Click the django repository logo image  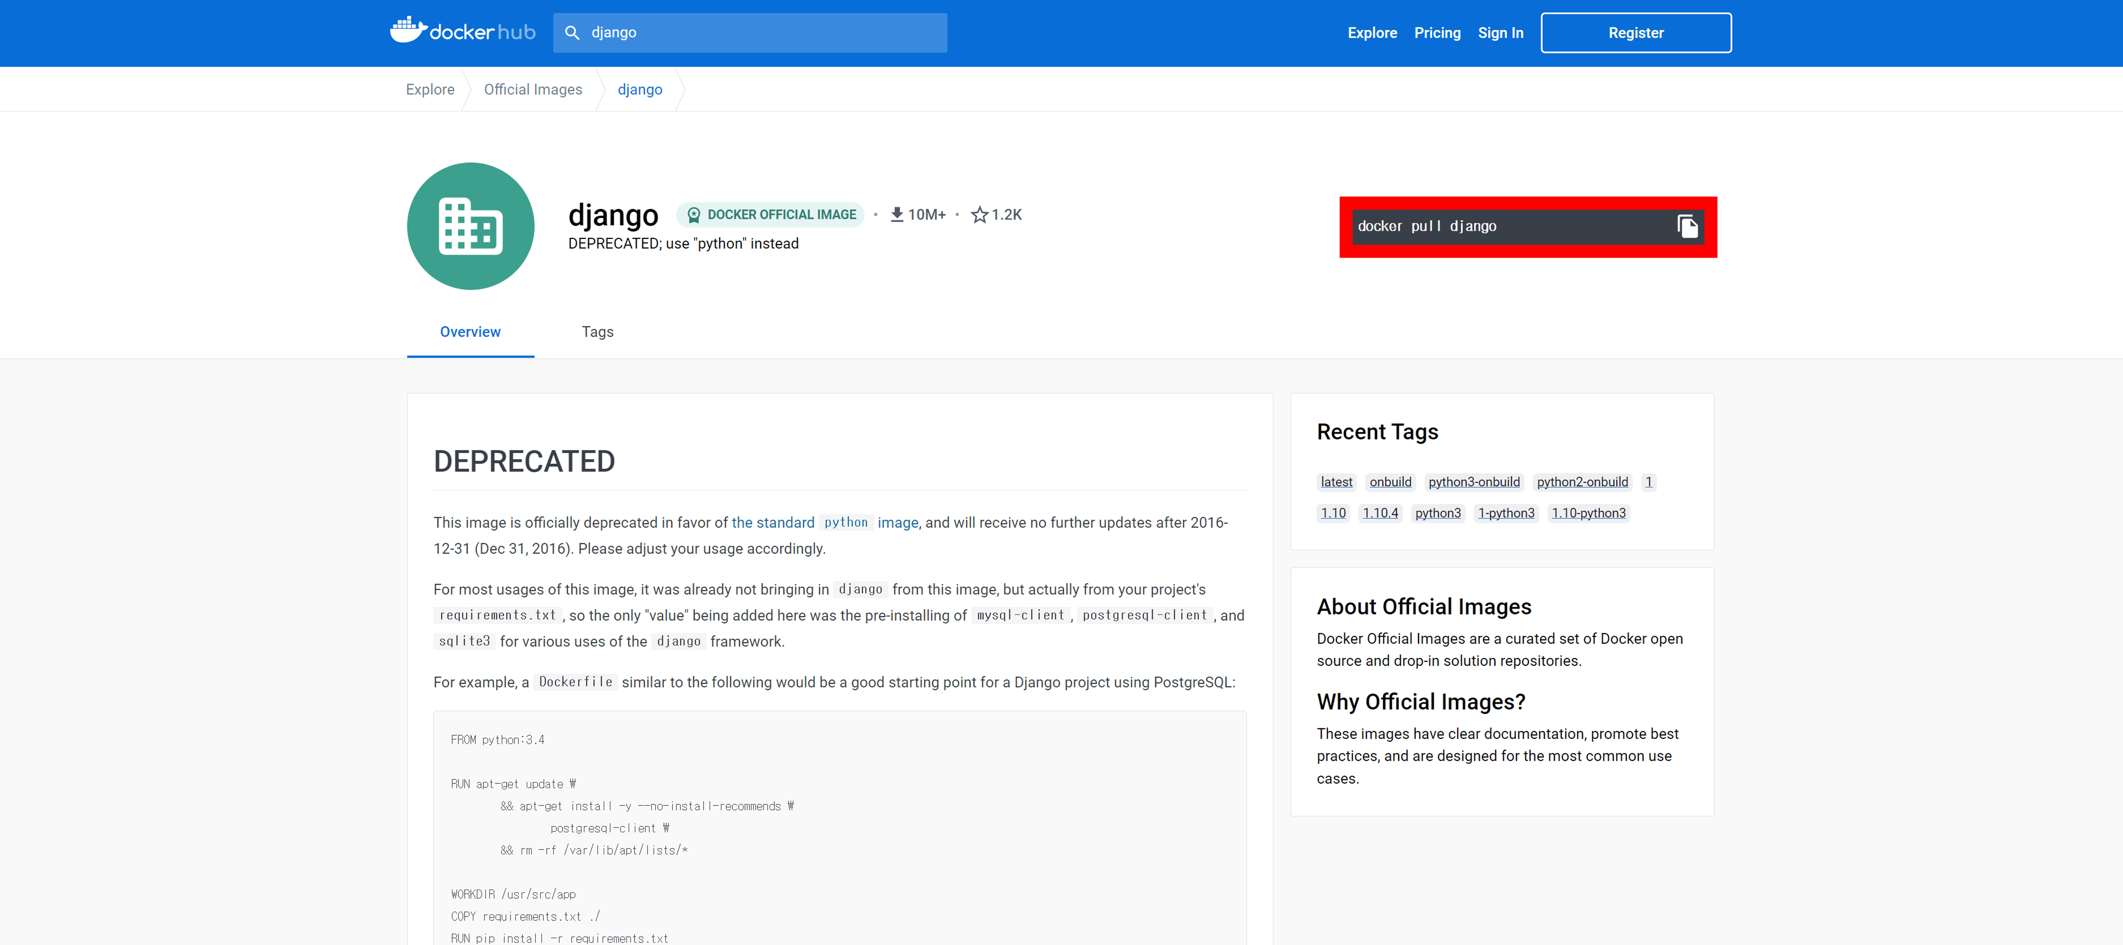click(470, 226)
